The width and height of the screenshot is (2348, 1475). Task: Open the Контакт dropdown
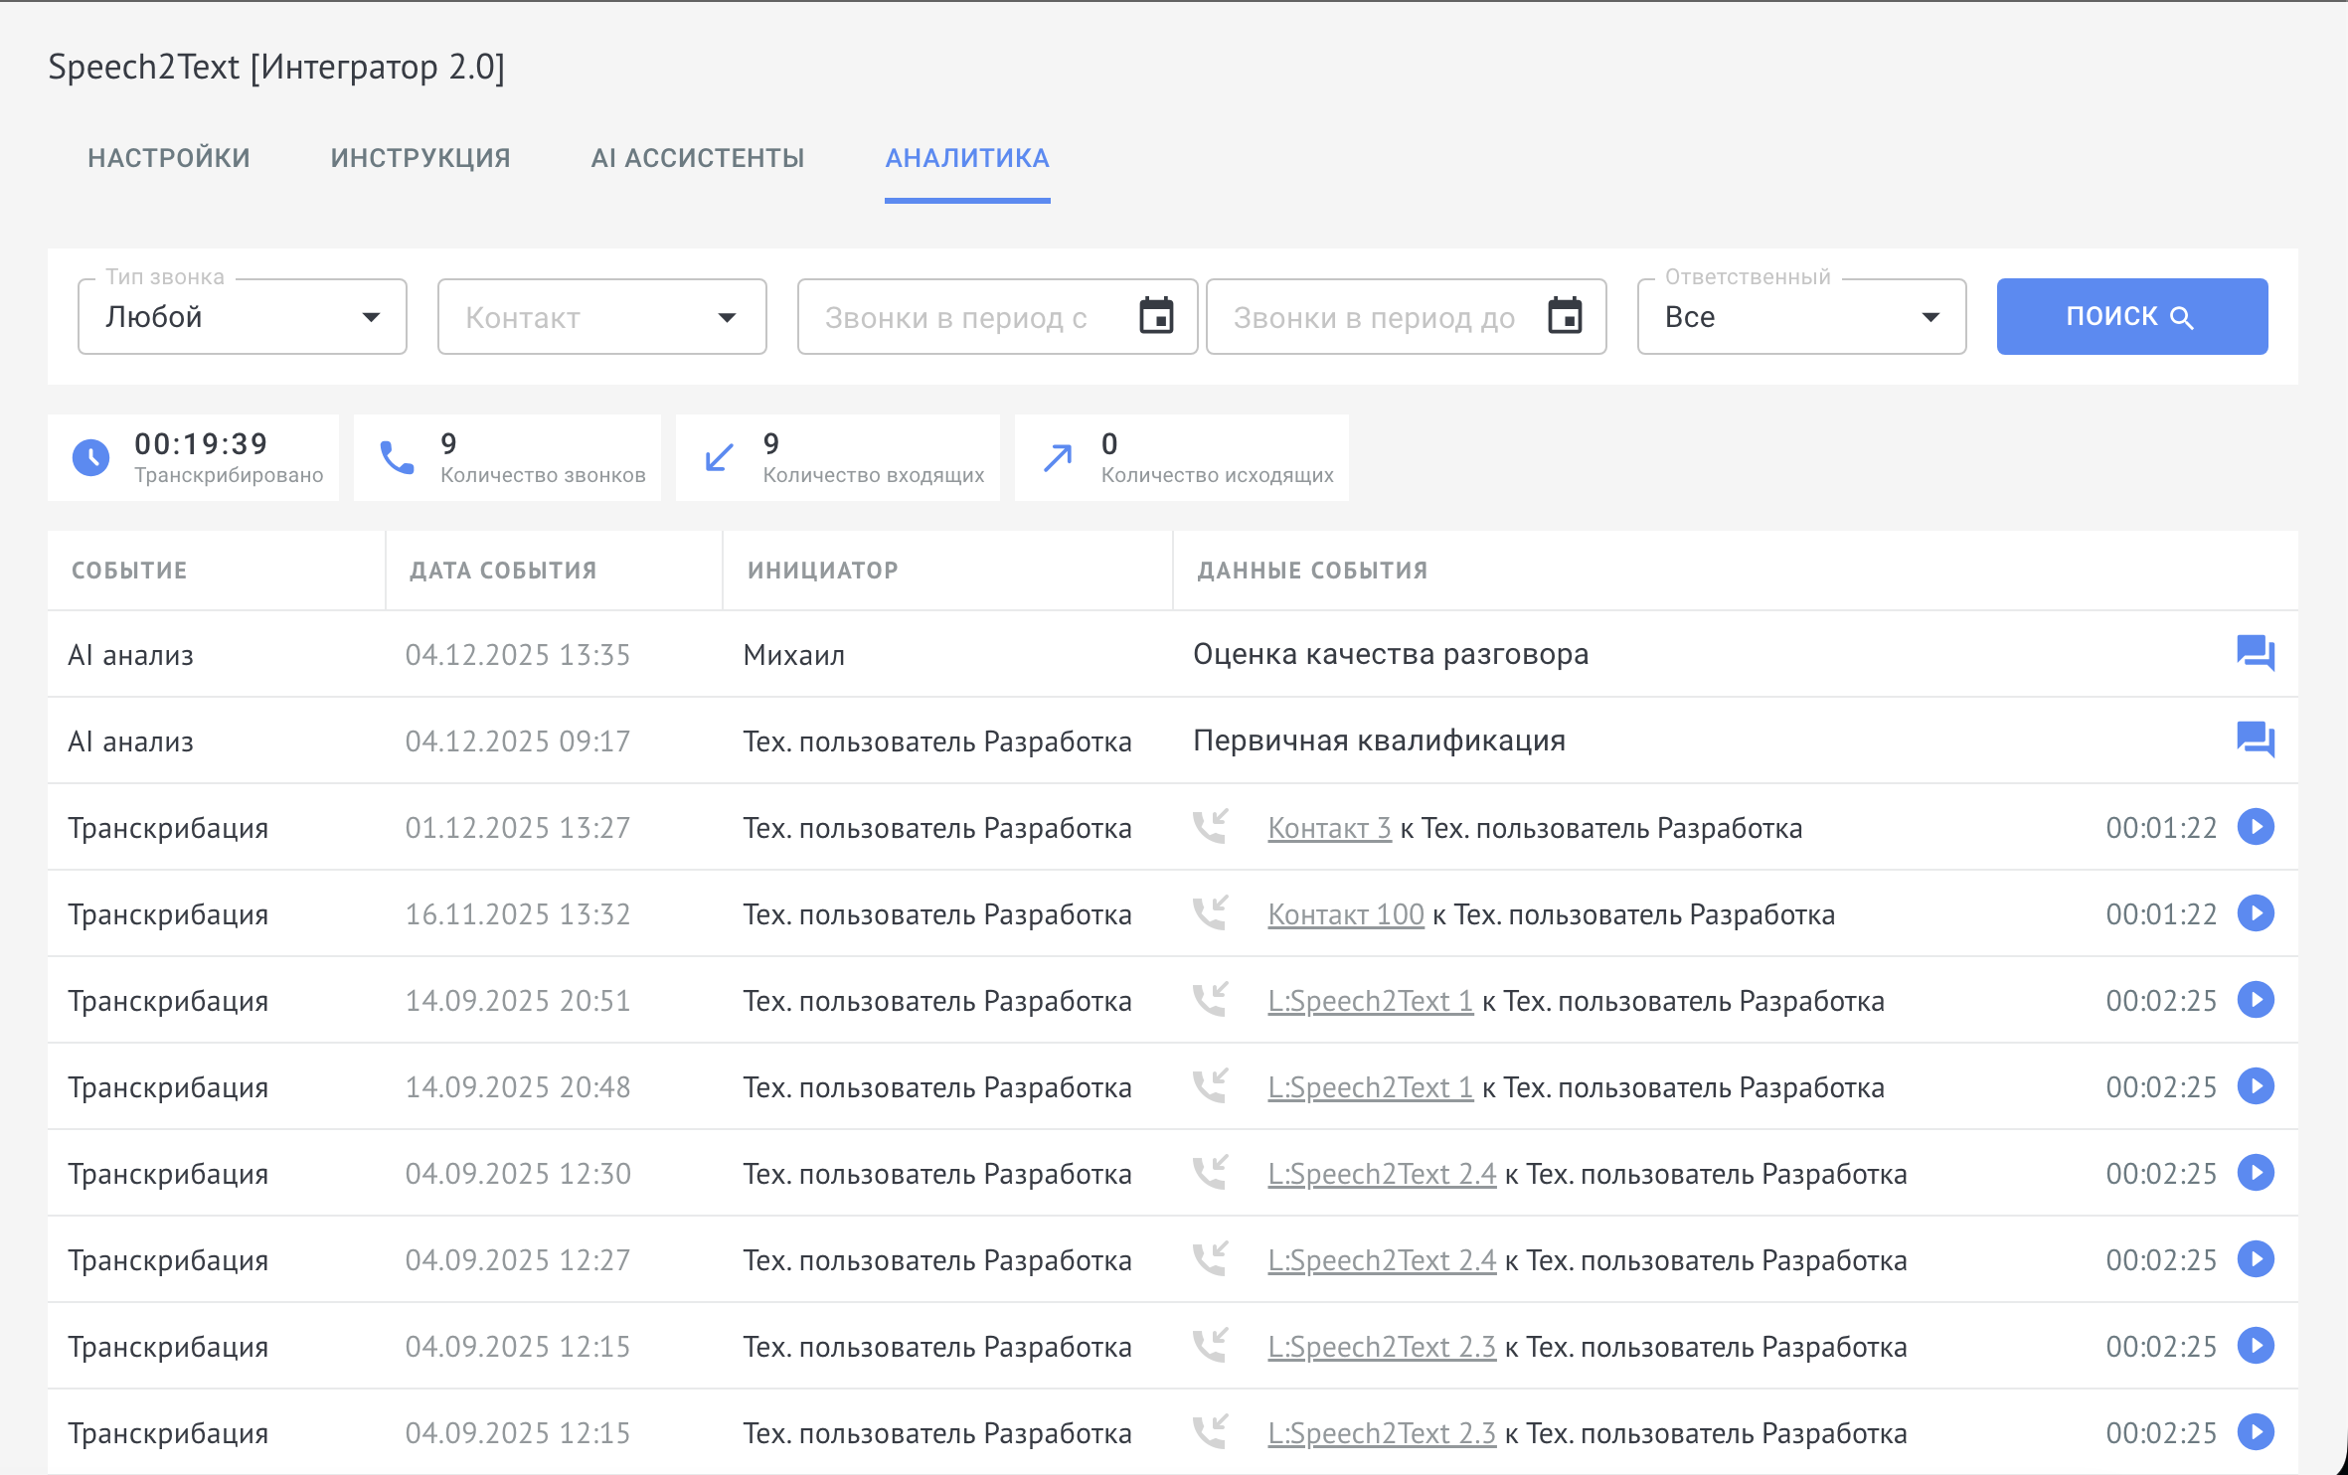[601, 317]
